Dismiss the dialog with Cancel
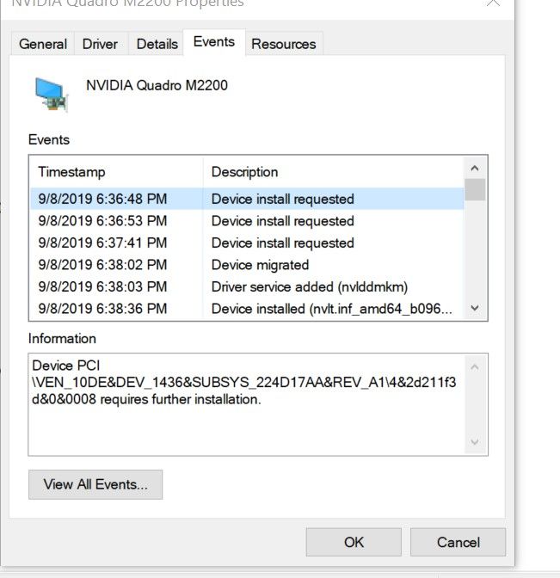The height and width of the screenshot is (578, 560). point(458,542)
